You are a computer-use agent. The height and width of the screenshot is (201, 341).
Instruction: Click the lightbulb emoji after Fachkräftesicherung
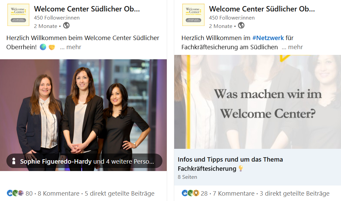pyautogui.click(x=241, y=168)
